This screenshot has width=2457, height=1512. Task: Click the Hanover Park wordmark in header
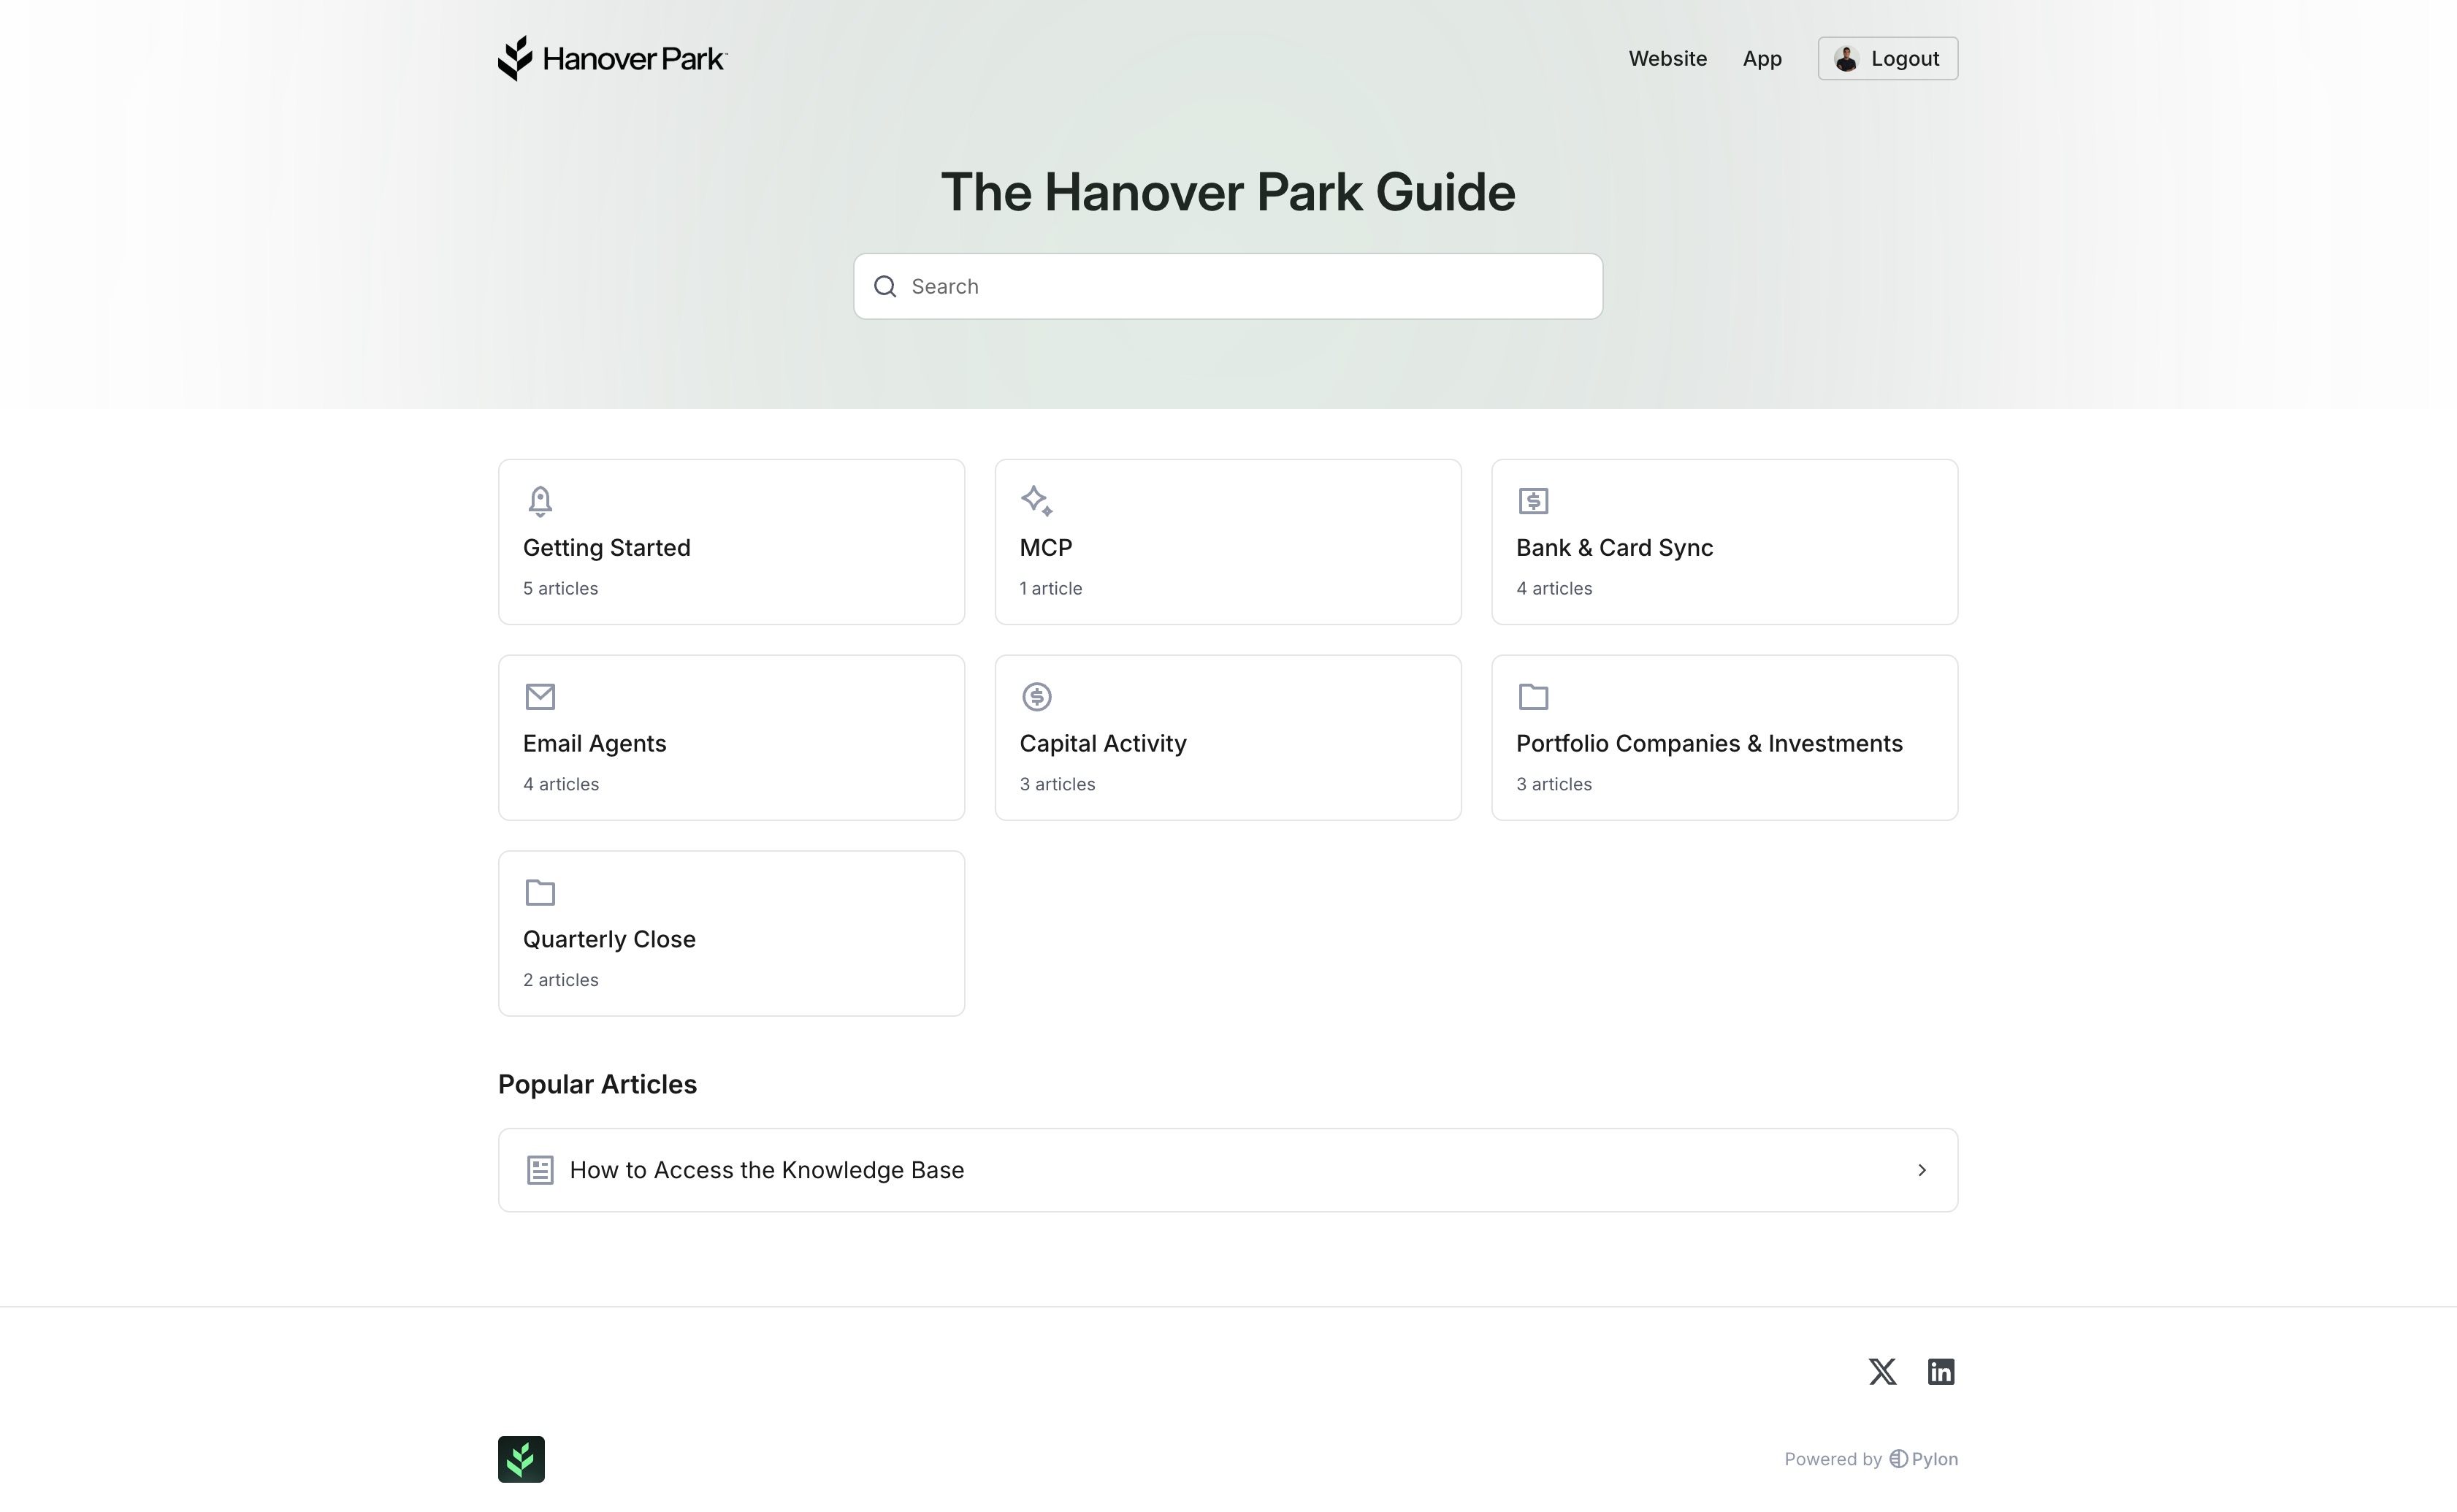pos(635,59)
